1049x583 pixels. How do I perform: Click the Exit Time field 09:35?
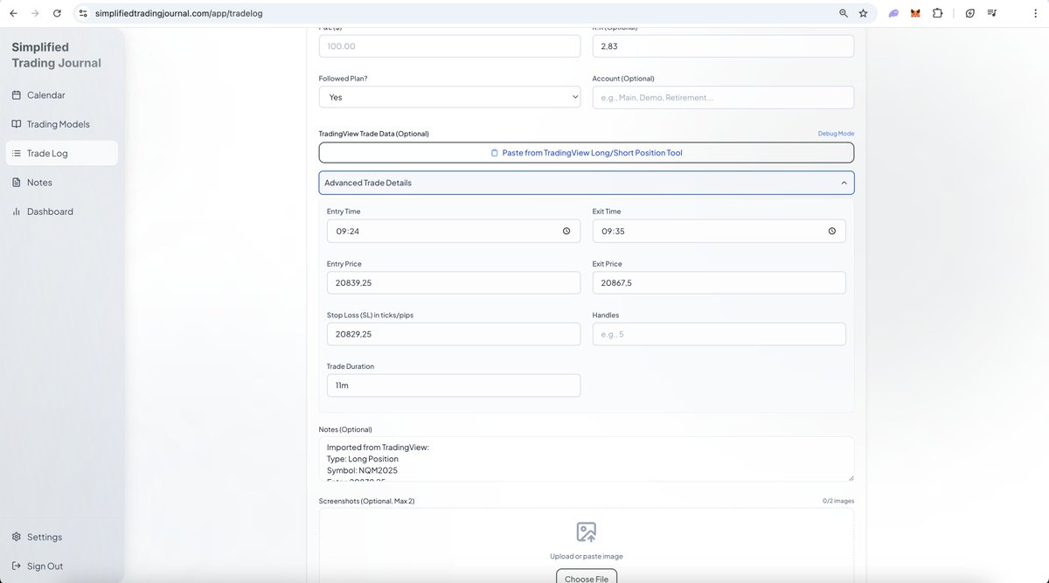click(x=719, y=231)
